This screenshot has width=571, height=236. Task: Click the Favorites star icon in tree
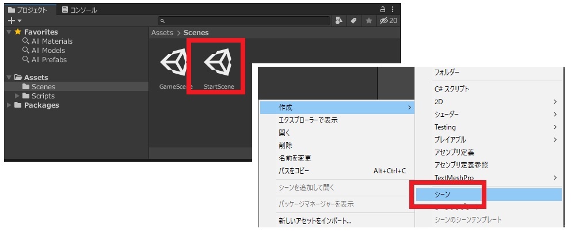(x=18, y=32)
